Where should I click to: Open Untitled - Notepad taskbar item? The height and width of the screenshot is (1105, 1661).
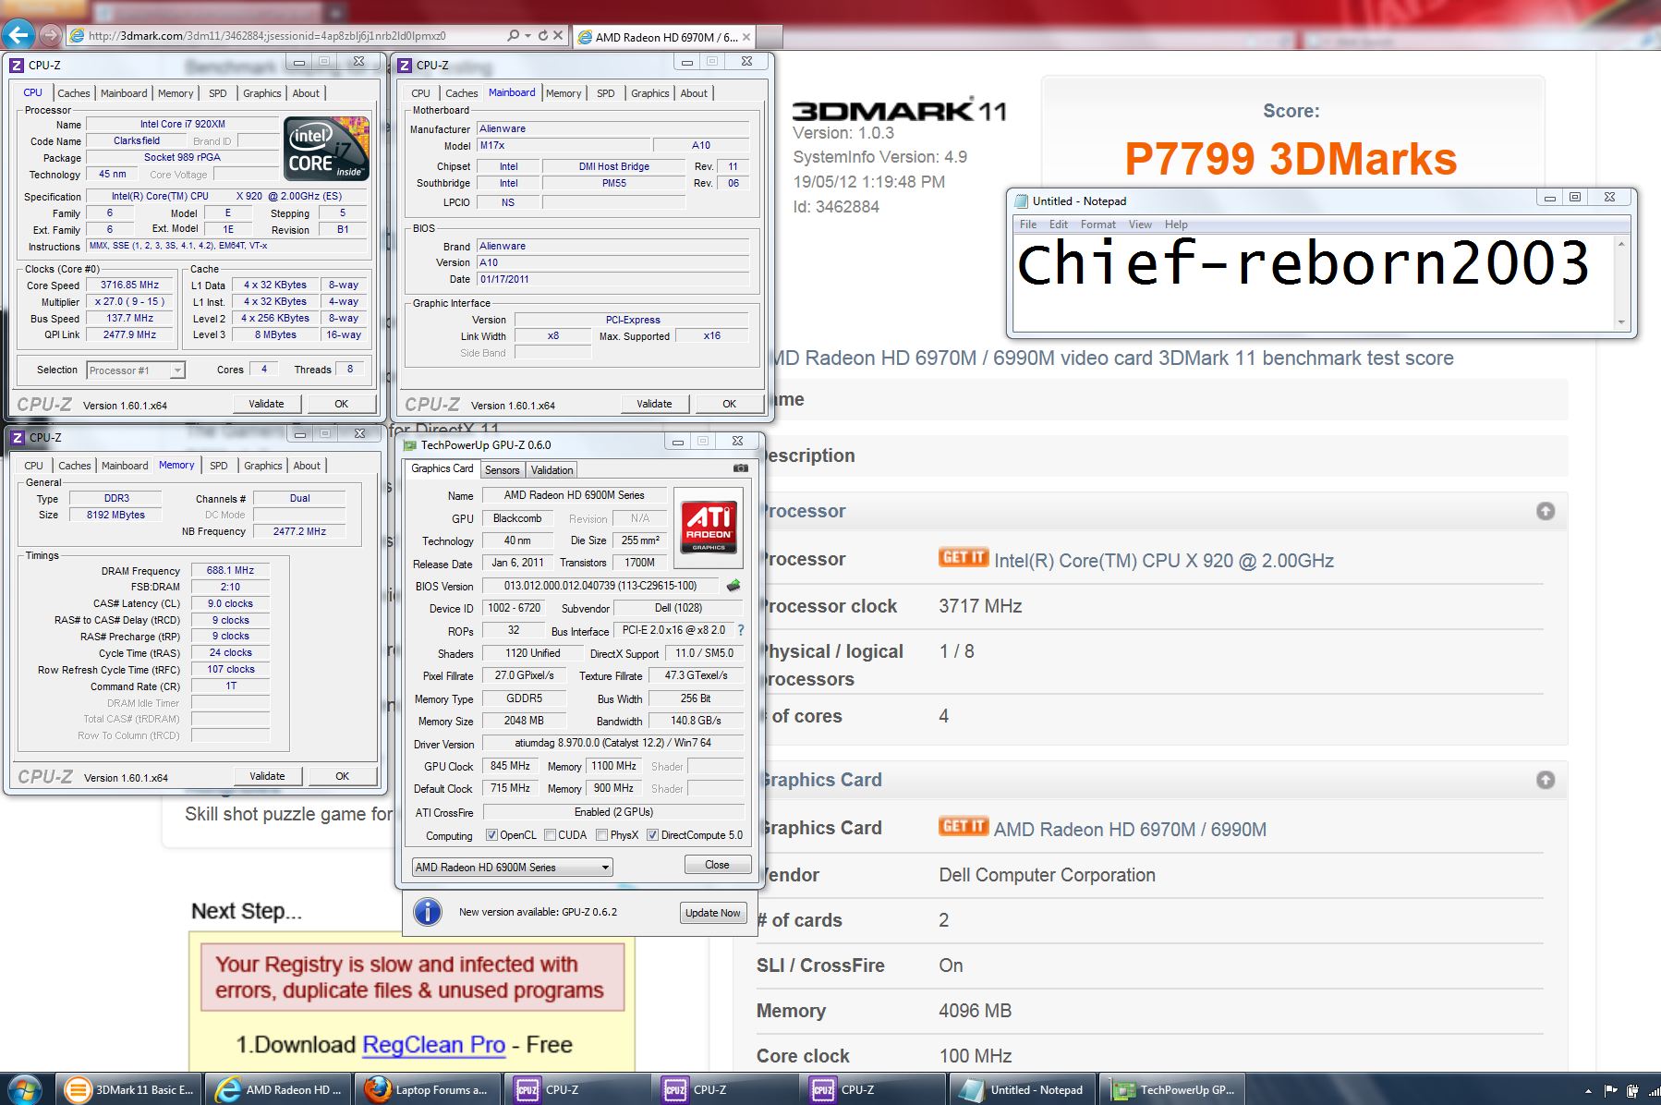pos(1021,1090)
